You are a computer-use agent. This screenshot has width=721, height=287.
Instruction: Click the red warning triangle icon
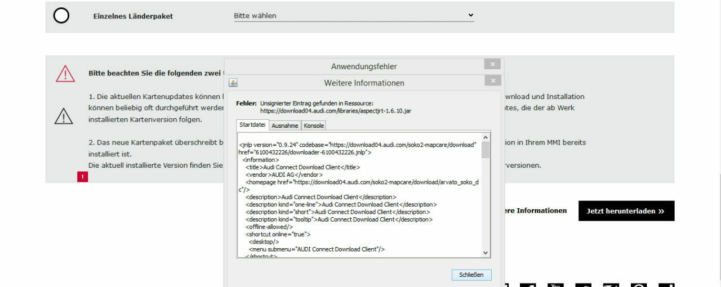65,74
